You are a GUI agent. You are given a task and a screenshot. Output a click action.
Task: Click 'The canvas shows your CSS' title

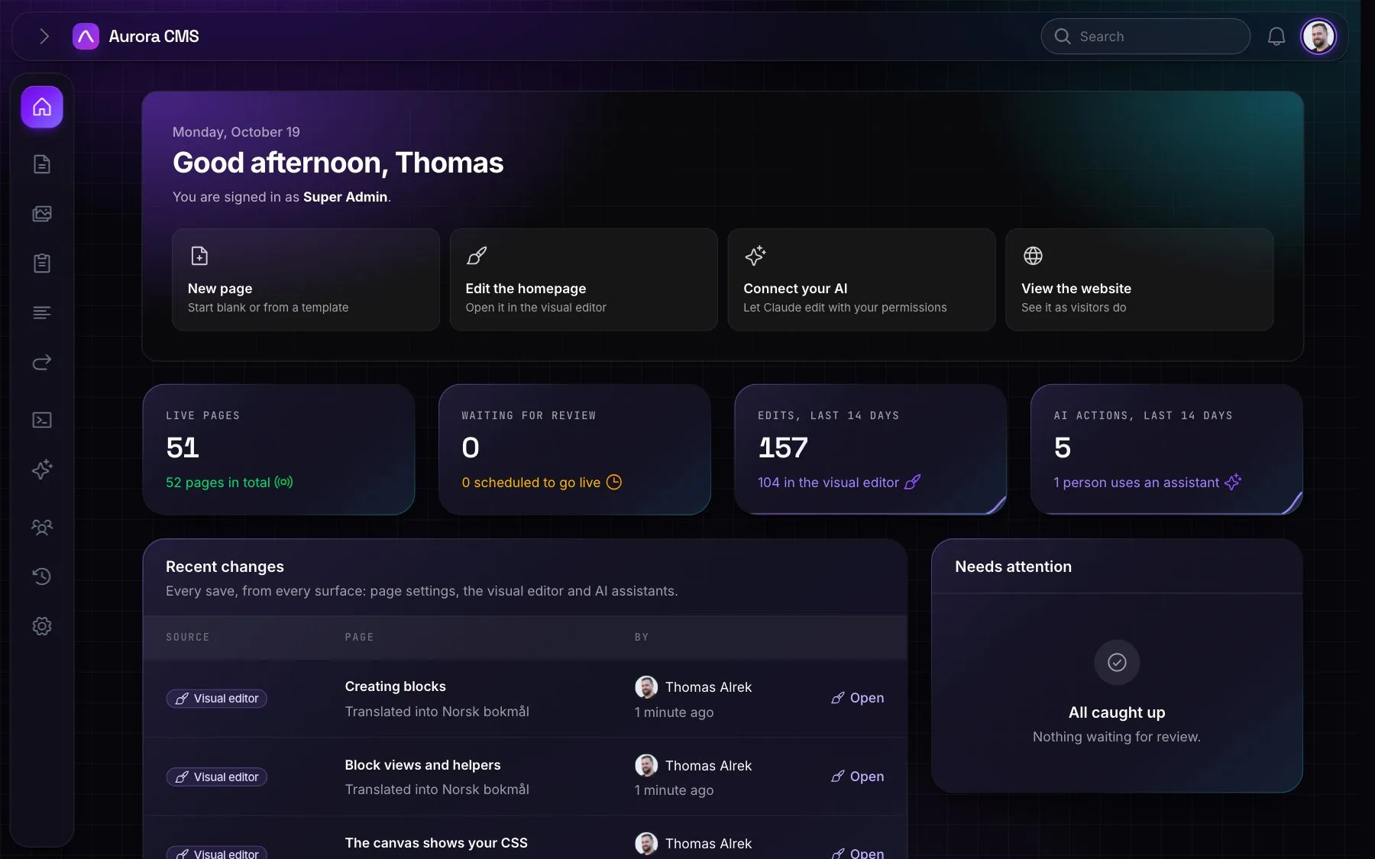(x=436, y=843)
